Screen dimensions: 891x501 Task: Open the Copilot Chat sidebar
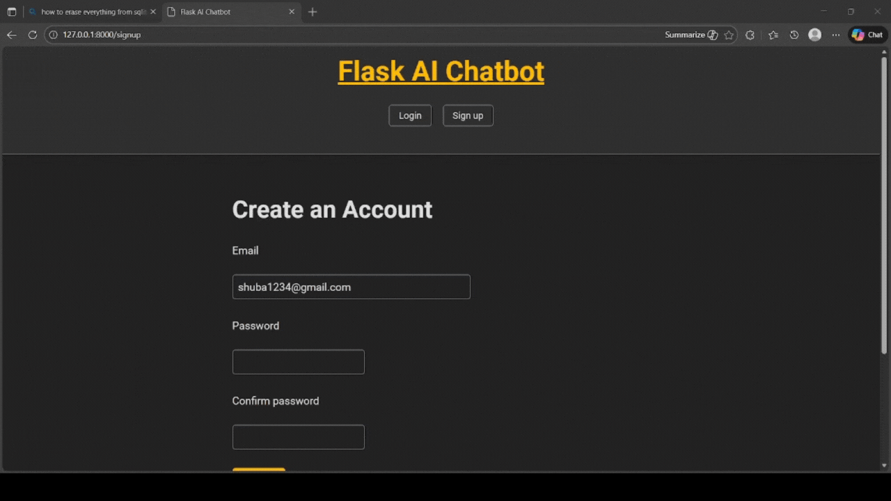[867, 34]
